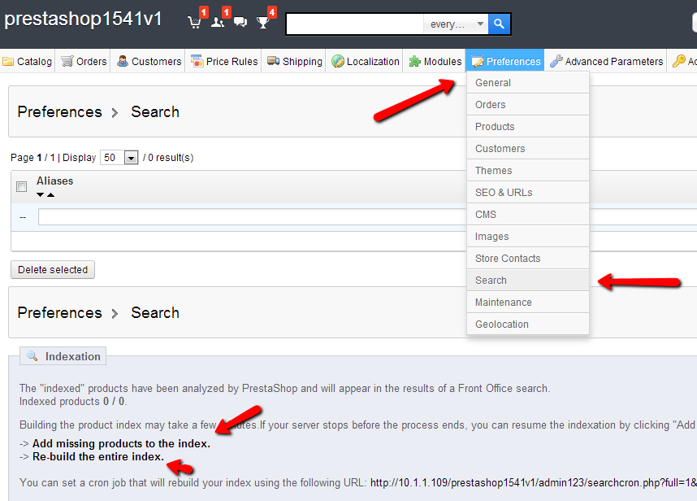The height and width of the screenshot is (501, 697).
Task: Select Maintenance in Preferences submenu
Action: [x=528, y=302]
